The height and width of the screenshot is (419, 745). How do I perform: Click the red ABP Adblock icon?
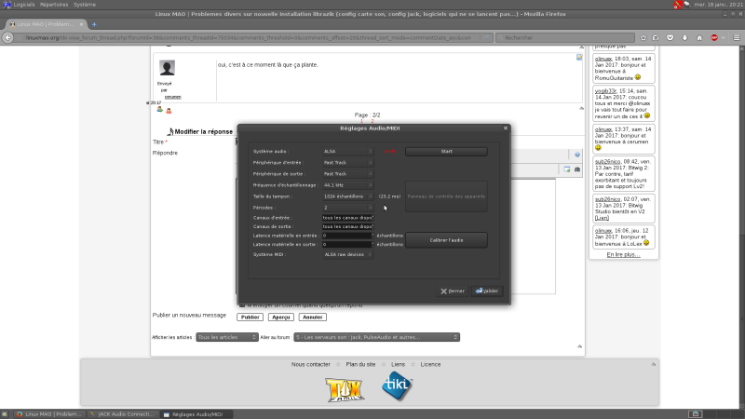[x=714, y=37]
